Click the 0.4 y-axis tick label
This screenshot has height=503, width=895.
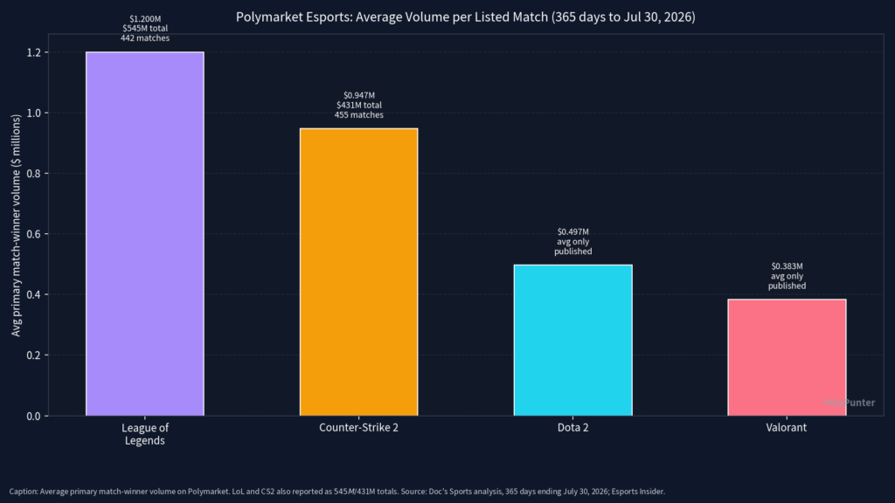point(34,295)
